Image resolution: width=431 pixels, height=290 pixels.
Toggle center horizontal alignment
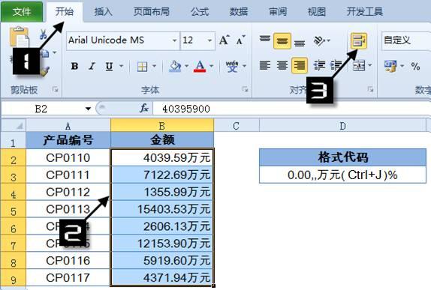click(x=282, y=66)
